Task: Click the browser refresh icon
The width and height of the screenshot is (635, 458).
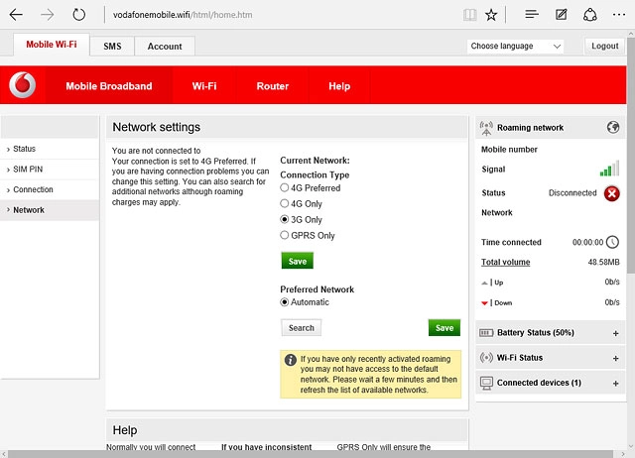Action: [78, 15]
